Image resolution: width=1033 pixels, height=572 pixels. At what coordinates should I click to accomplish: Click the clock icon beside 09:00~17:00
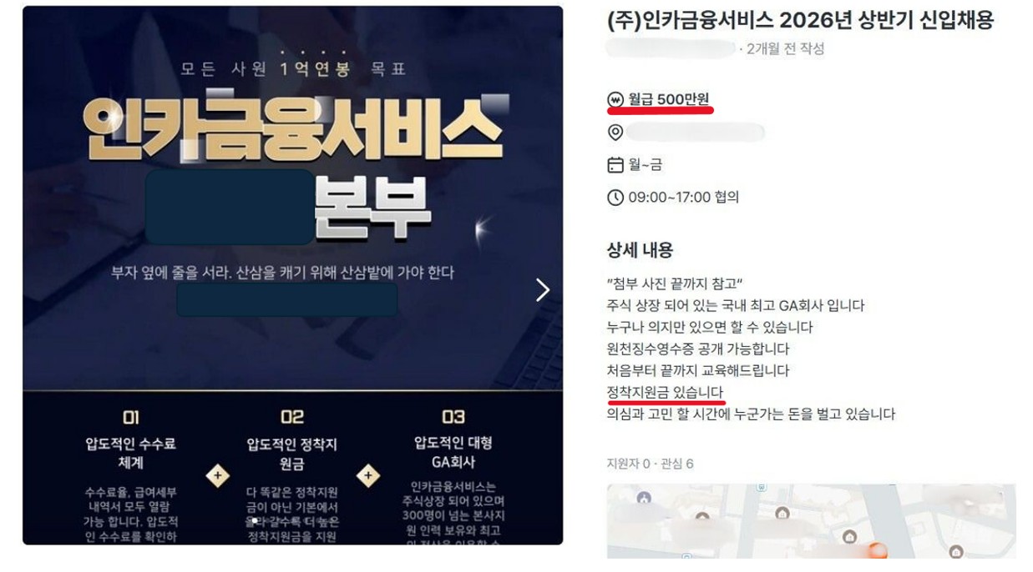[x=615, y=198]
